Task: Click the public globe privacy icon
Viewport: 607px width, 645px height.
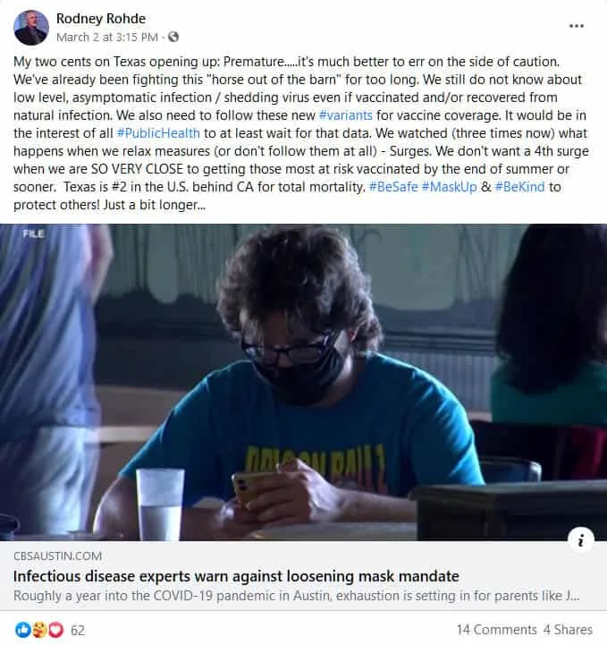Action: point(173,37)
